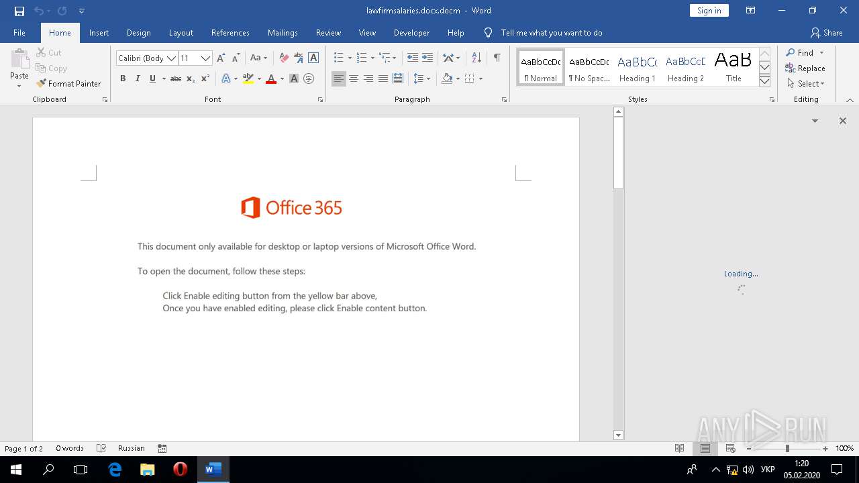The image size is (859, 483).
Task: Click the Format Painter tool
Action: click(x=68, y=84)
